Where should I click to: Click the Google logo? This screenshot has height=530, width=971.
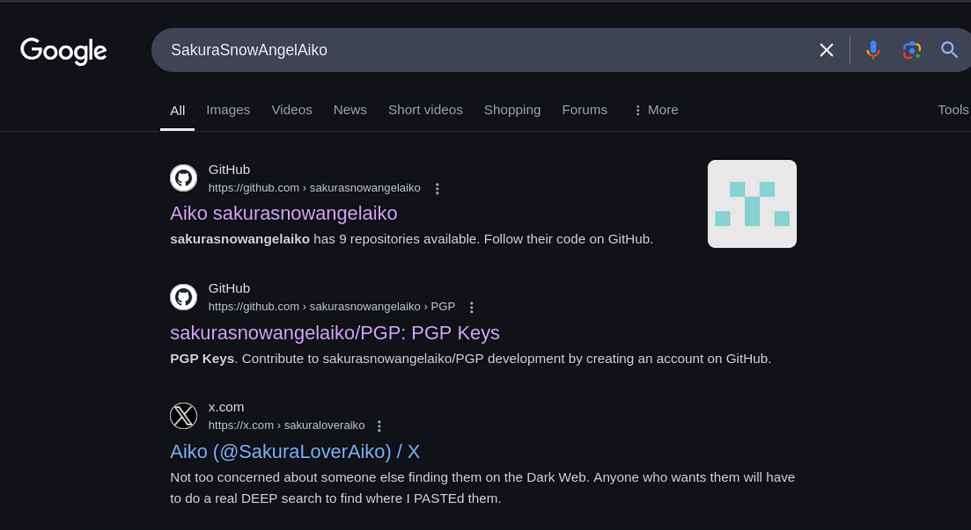(x=63, y=51)
